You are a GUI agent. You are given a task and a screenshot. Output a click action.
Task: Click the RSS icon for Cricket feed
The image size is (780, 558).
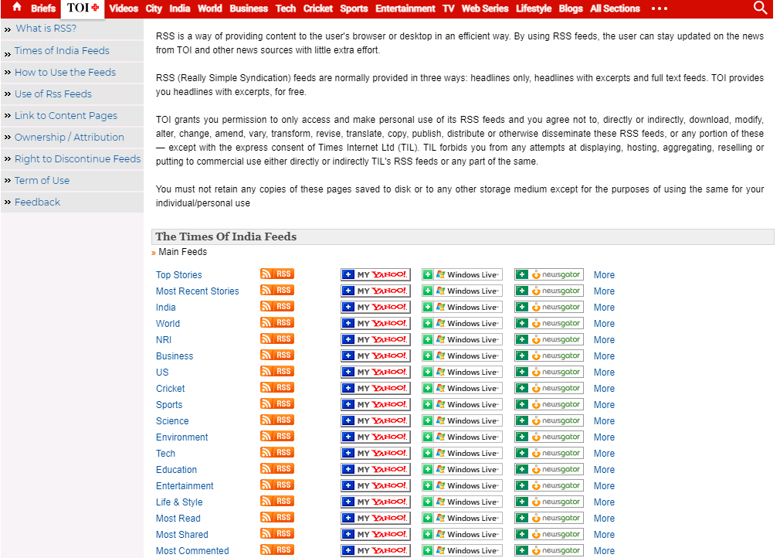pyautogui.click(x=277, y=388)
